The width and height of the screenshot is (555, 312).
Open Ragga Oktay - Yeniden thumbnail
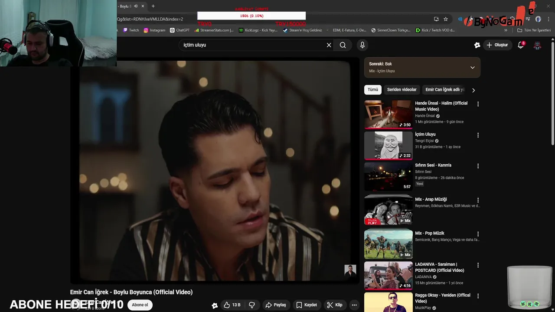(x=388, y=302)
